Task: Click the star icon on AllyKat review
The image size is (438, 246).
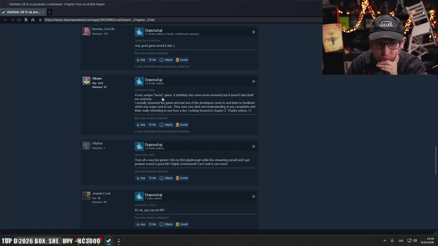Action: pyautogui.click(x=254, y=146)
